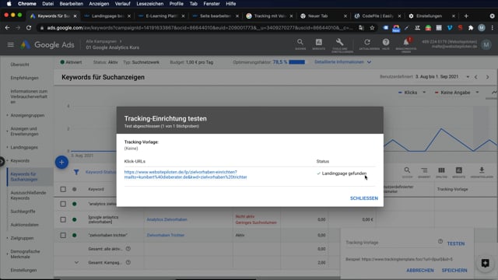Screen dimensions: 498x280
Task: Open the Lesezeichen menu
Action: coord(150,4)
